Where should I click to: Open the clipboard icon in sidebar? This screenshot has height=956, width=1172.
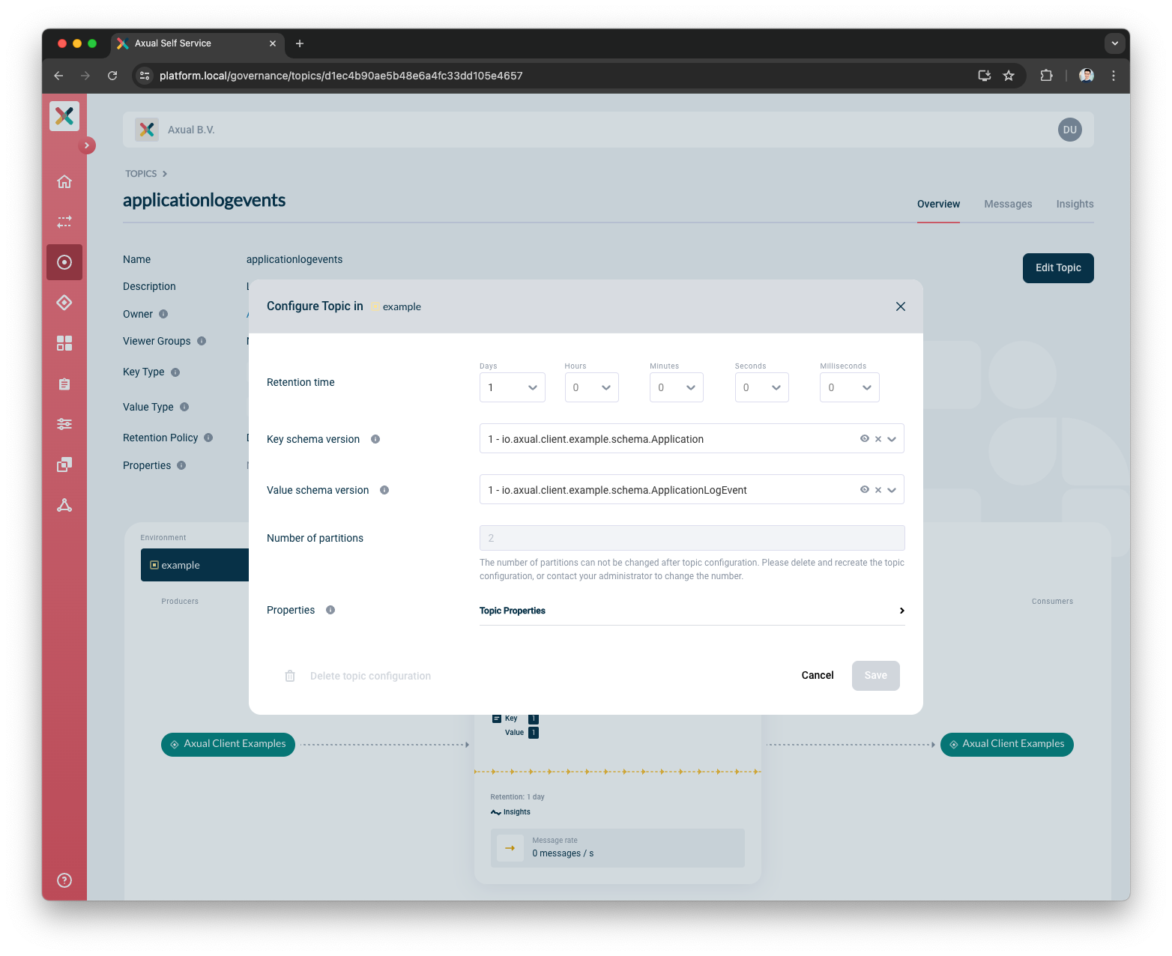pos(64,384)
